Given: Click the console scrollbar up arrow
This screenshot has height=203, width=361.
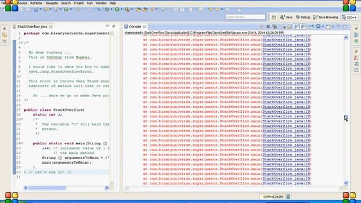Looking at the screenshot, I should [x=346, y=38].
